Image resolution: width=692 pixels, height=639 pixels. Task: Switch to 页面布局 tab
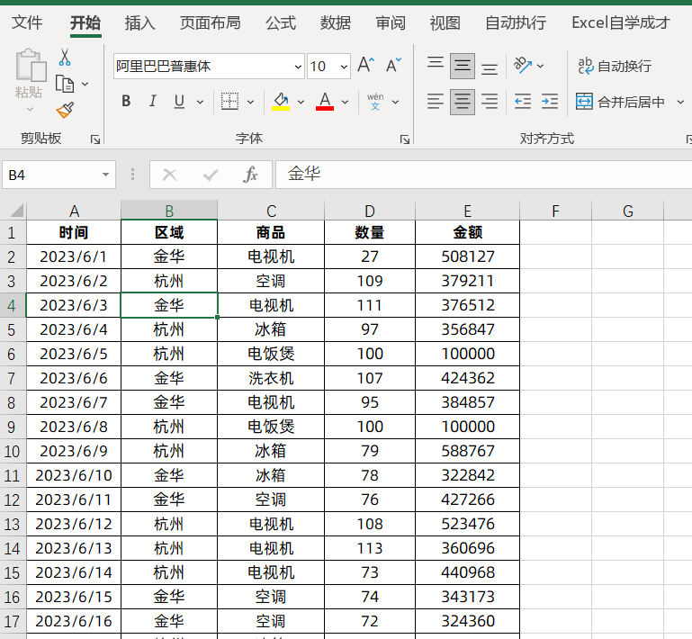tap(210, 22)
